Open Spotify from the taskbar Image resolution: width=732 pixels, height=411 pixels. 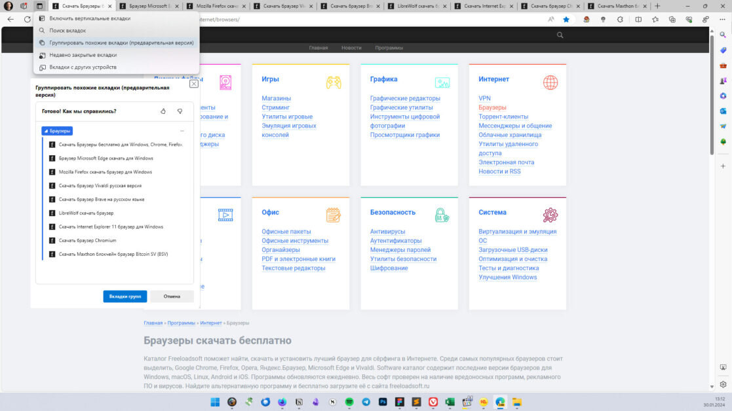(x=349, y=402)
